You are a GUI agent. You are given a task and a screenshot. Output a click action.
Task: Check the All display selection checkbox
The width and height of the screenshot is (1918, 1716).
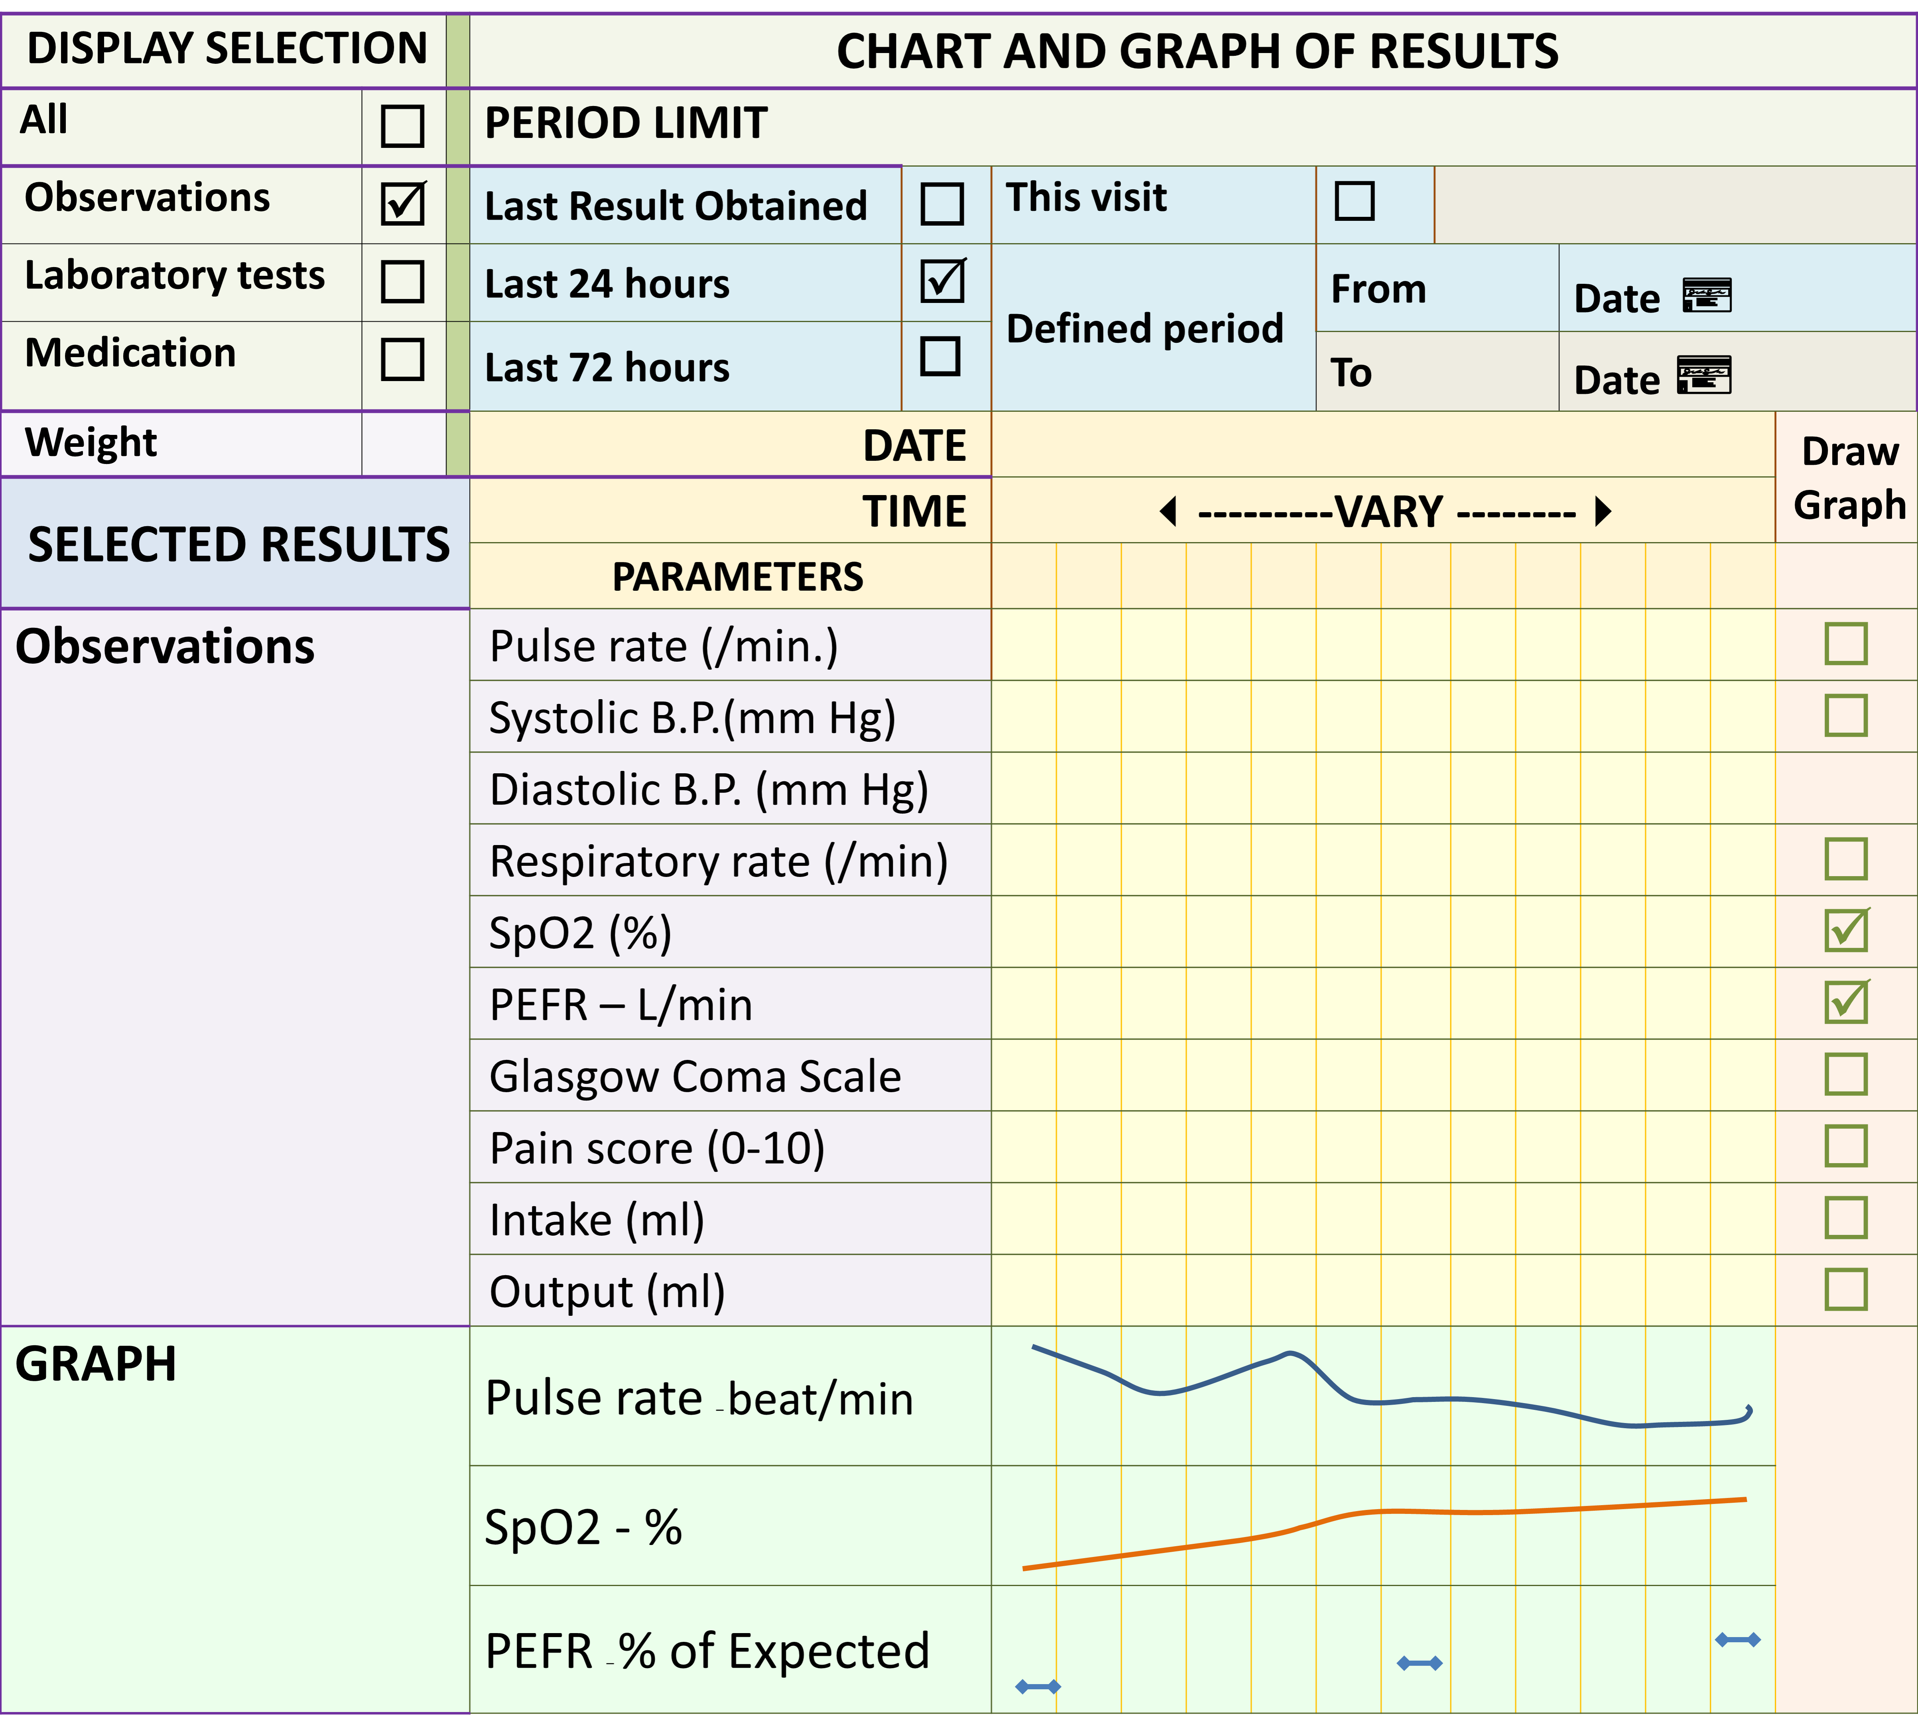(x=403, y=126)
